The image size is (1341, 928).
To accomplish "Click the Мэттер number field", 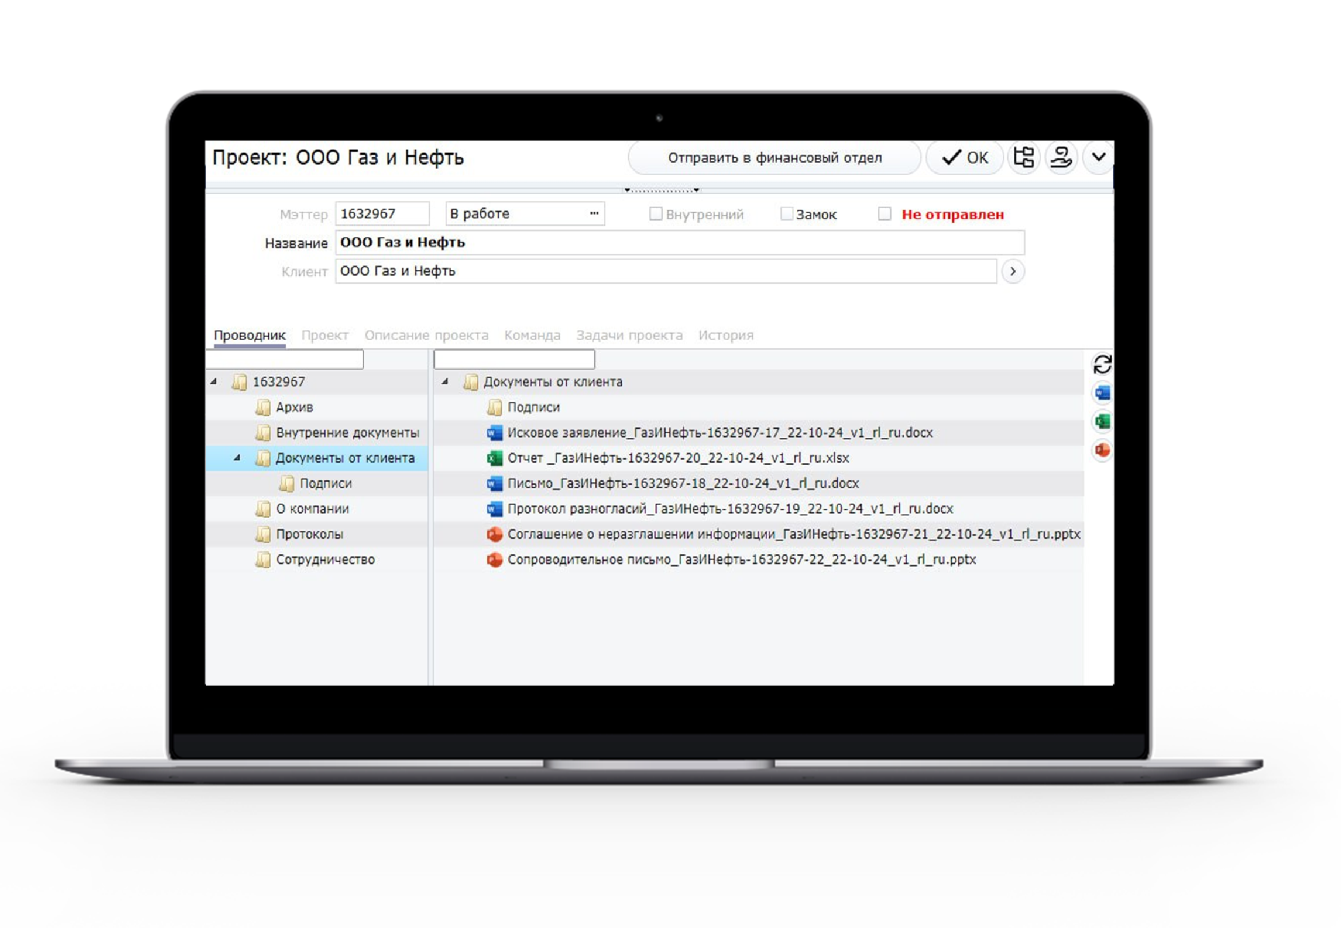I will pos(382,214).
